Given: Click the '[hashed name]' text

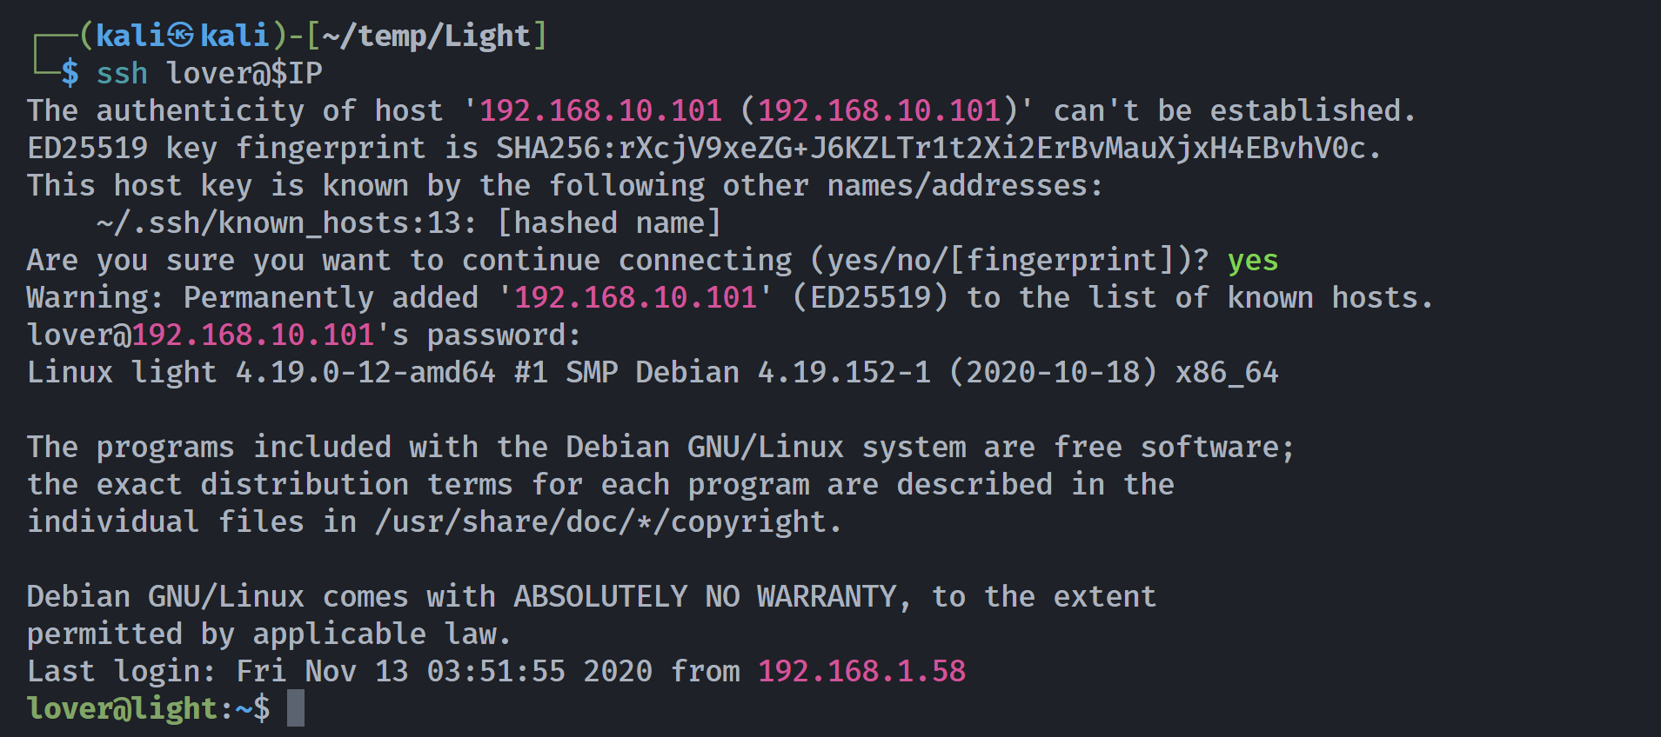Looking at the screenshot, I should [x=609, y=223].
